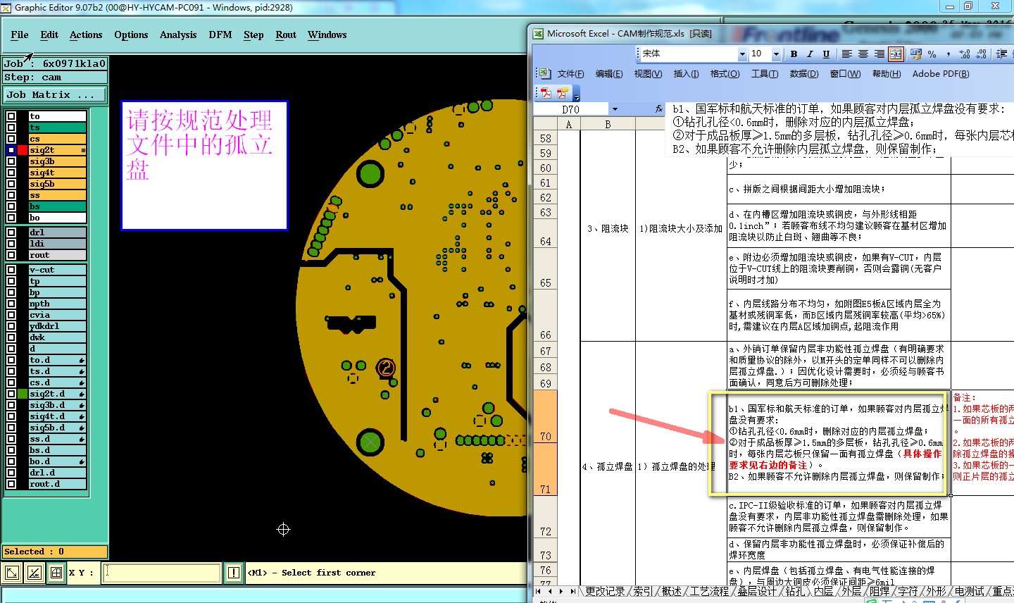Toggle the checked sig2t layer checkbox
The height and width of the screenshot is (603, 1014).
(x=11, y=150)
